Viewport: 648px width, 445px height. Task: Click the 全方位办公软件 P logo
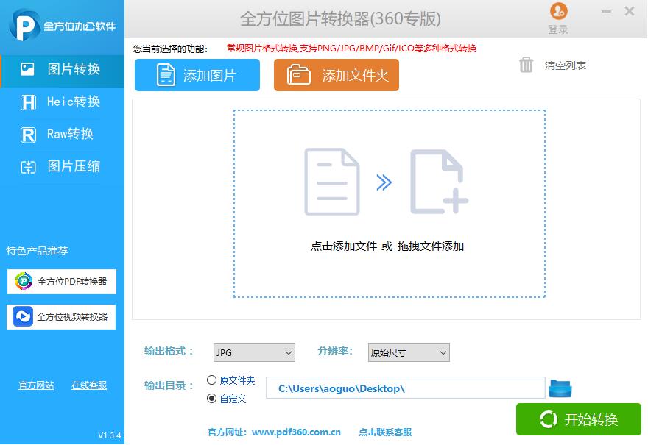(24, 26)
